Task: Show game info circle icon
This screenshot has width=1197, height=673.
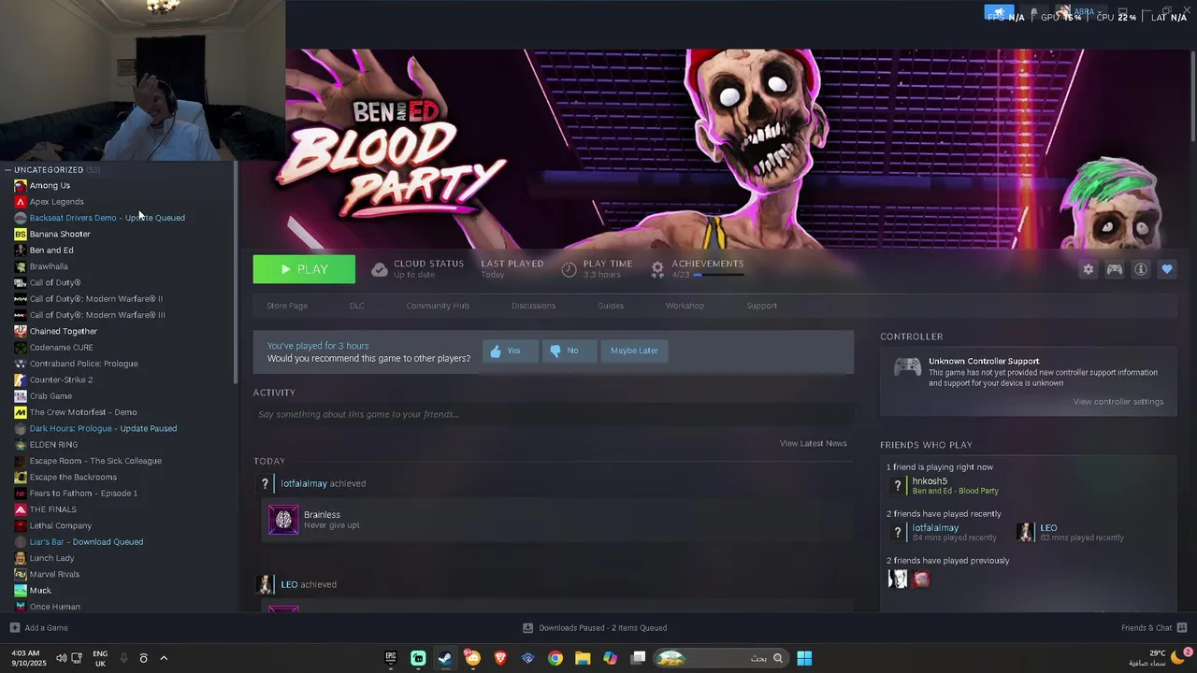Action: [1141, 269]
